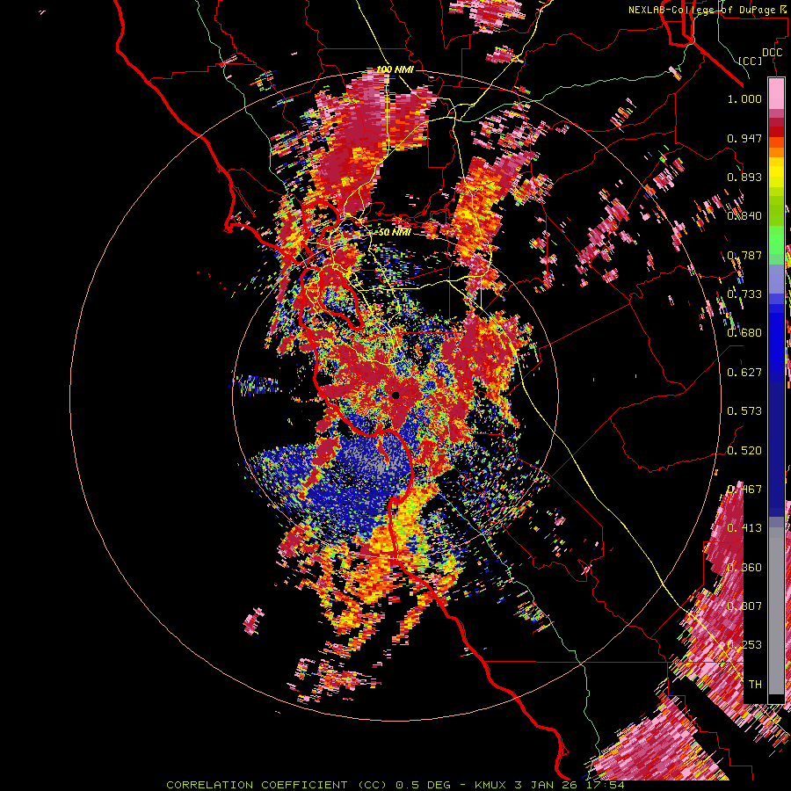Viewport: 791px width, 791px height.
Task: Select the 0.840 legend value
Action: (x=744, y=216)
